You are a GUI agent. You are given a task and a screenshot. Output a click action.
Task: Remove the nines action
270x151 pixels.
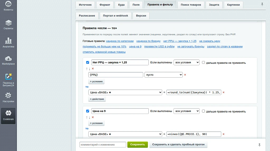224,134
